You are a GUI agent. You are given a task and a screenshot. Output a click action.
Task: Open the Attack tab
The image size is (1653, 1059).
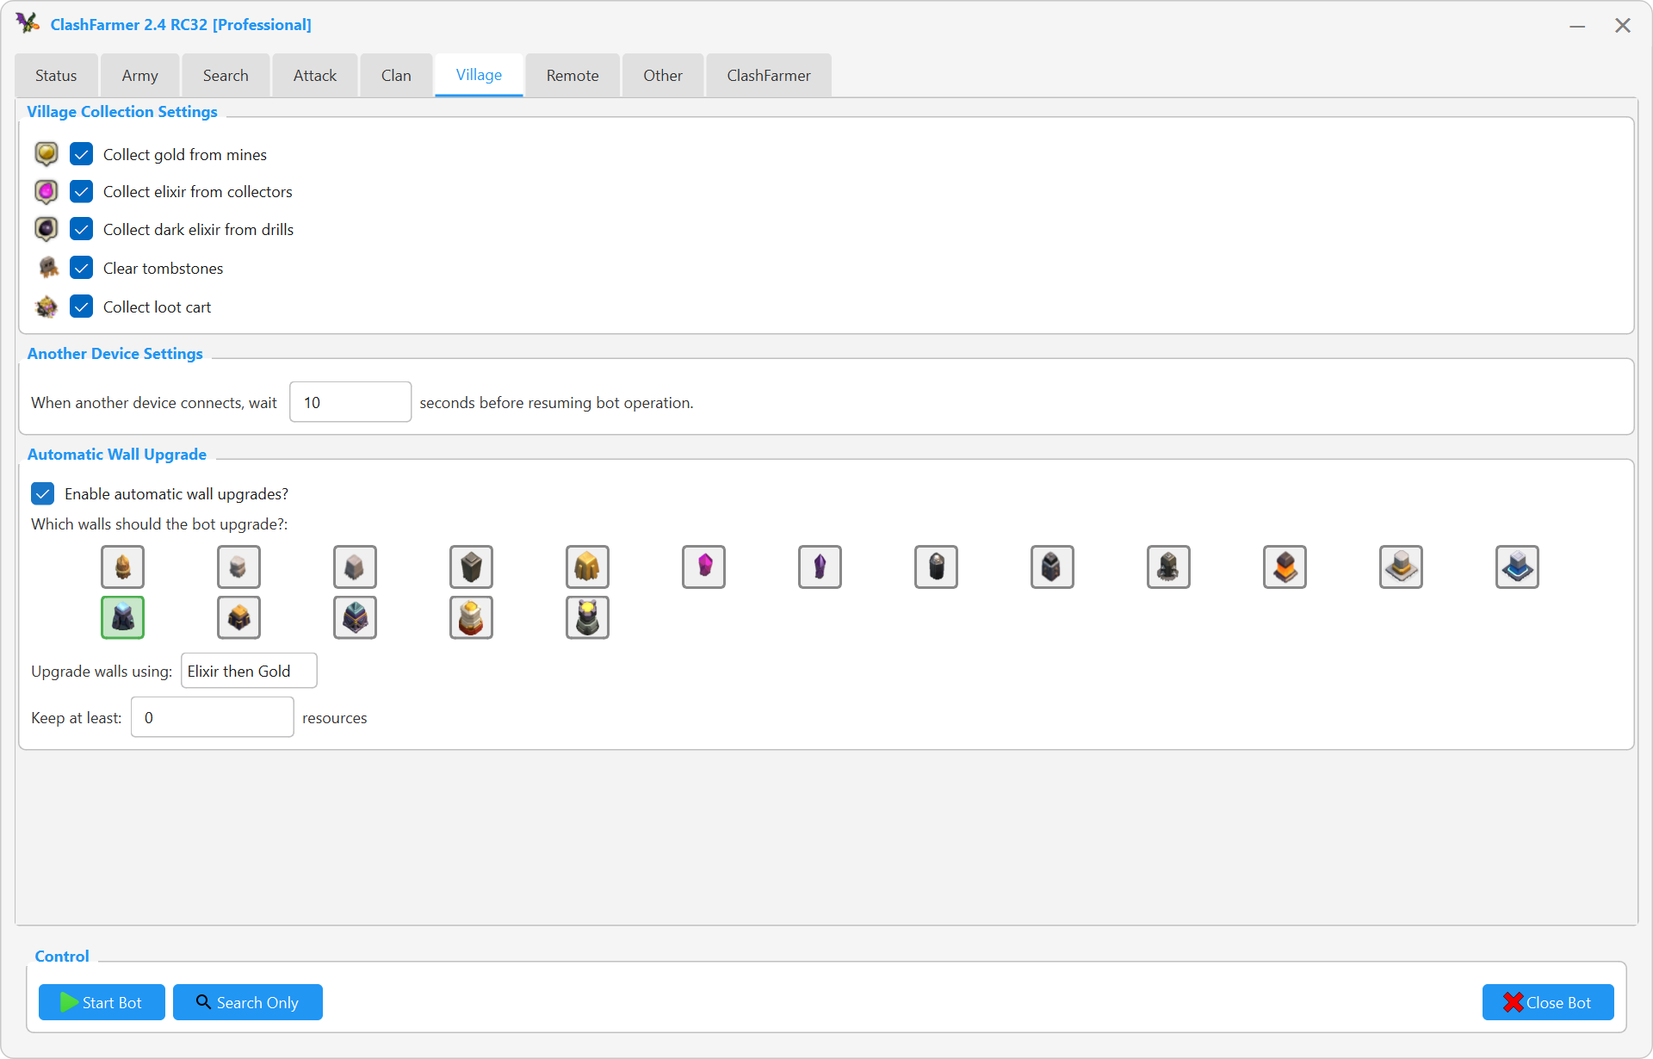pos(315,76)
